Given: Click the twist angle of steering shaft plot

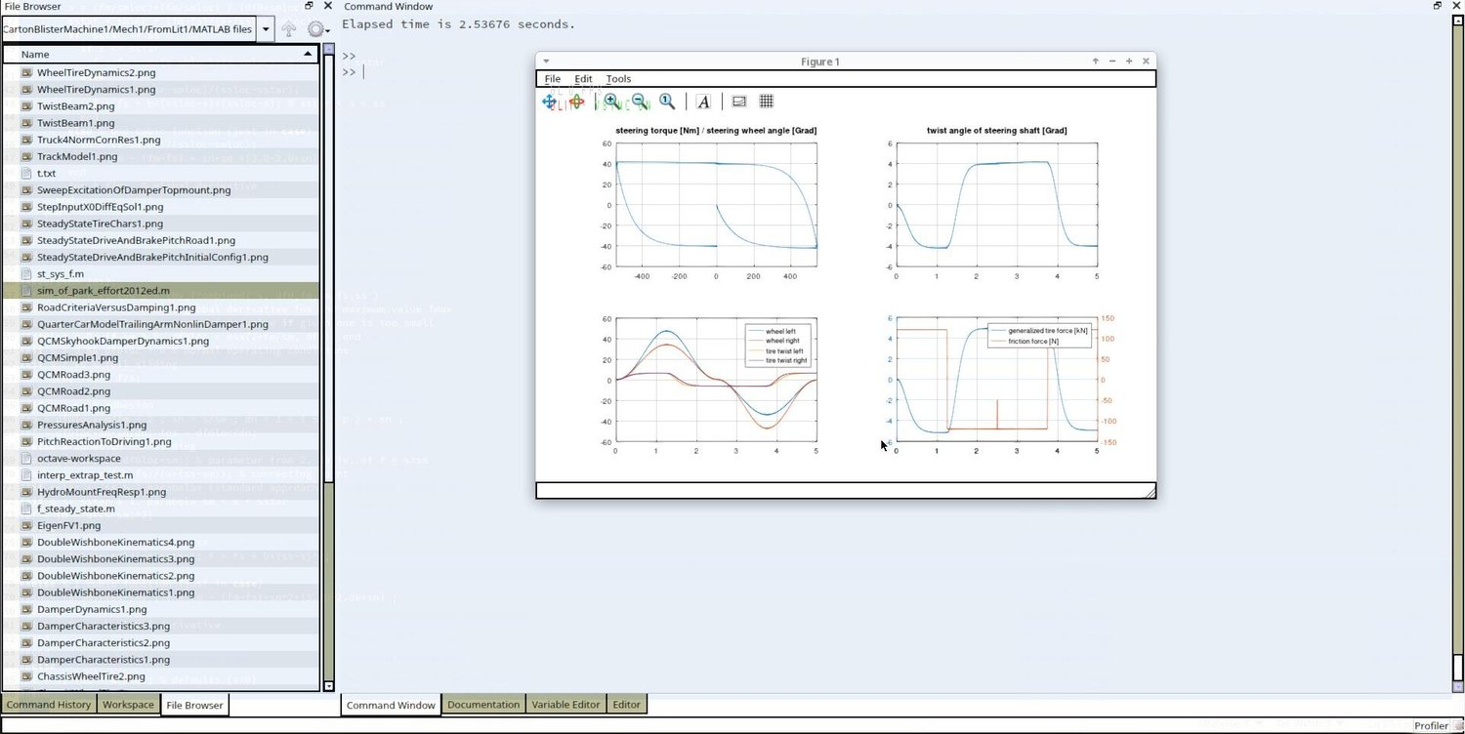Looking at the screenshot, I should tap(996, 205).
